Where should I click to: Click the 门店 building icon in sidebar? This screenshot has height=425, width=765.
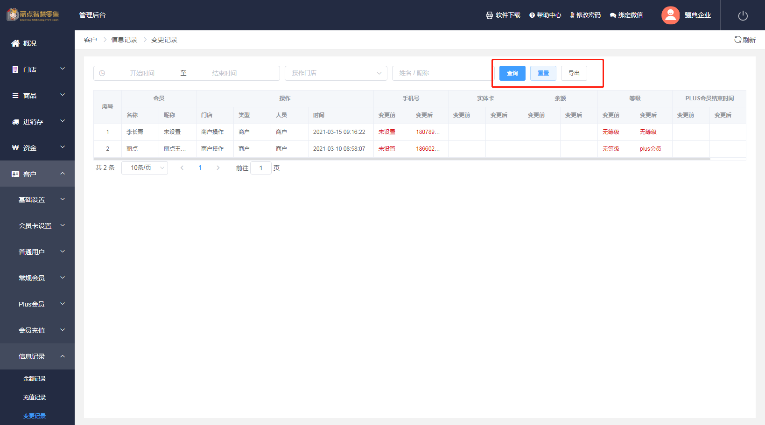(15, 70)
